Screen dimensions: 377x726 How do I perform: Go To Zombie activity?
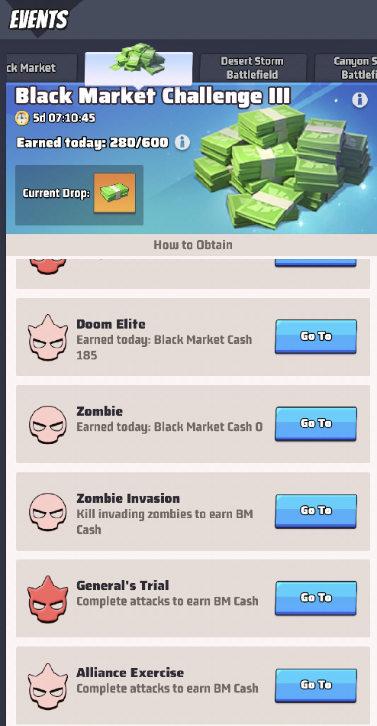pyautogui.click(x=316, y=423)
